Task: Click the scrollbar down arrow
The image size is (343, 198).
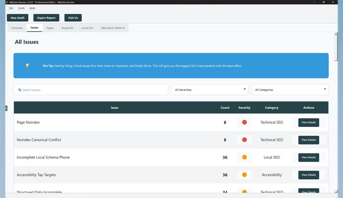Action: point(336,191)
